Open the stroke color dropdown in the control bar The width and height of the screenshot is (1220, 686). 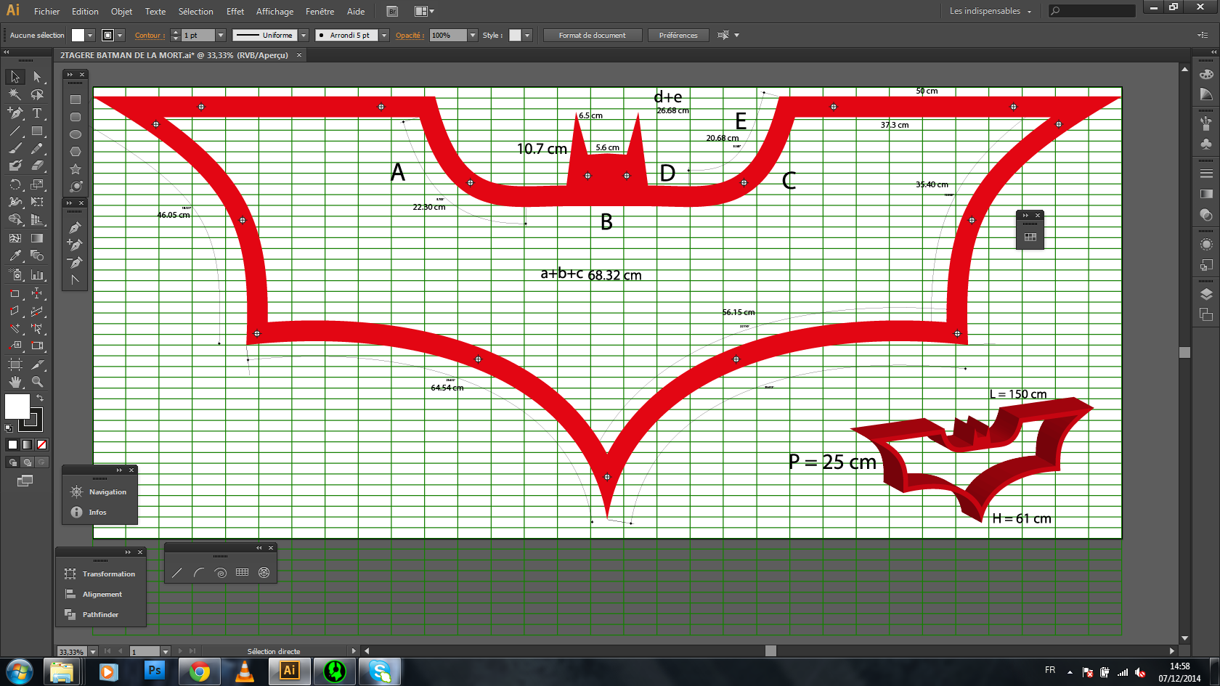(120, 35)
